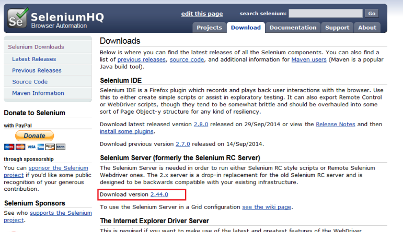
Task: Click the 'Browser Automation' tagline text
Action: pos(59,26)
